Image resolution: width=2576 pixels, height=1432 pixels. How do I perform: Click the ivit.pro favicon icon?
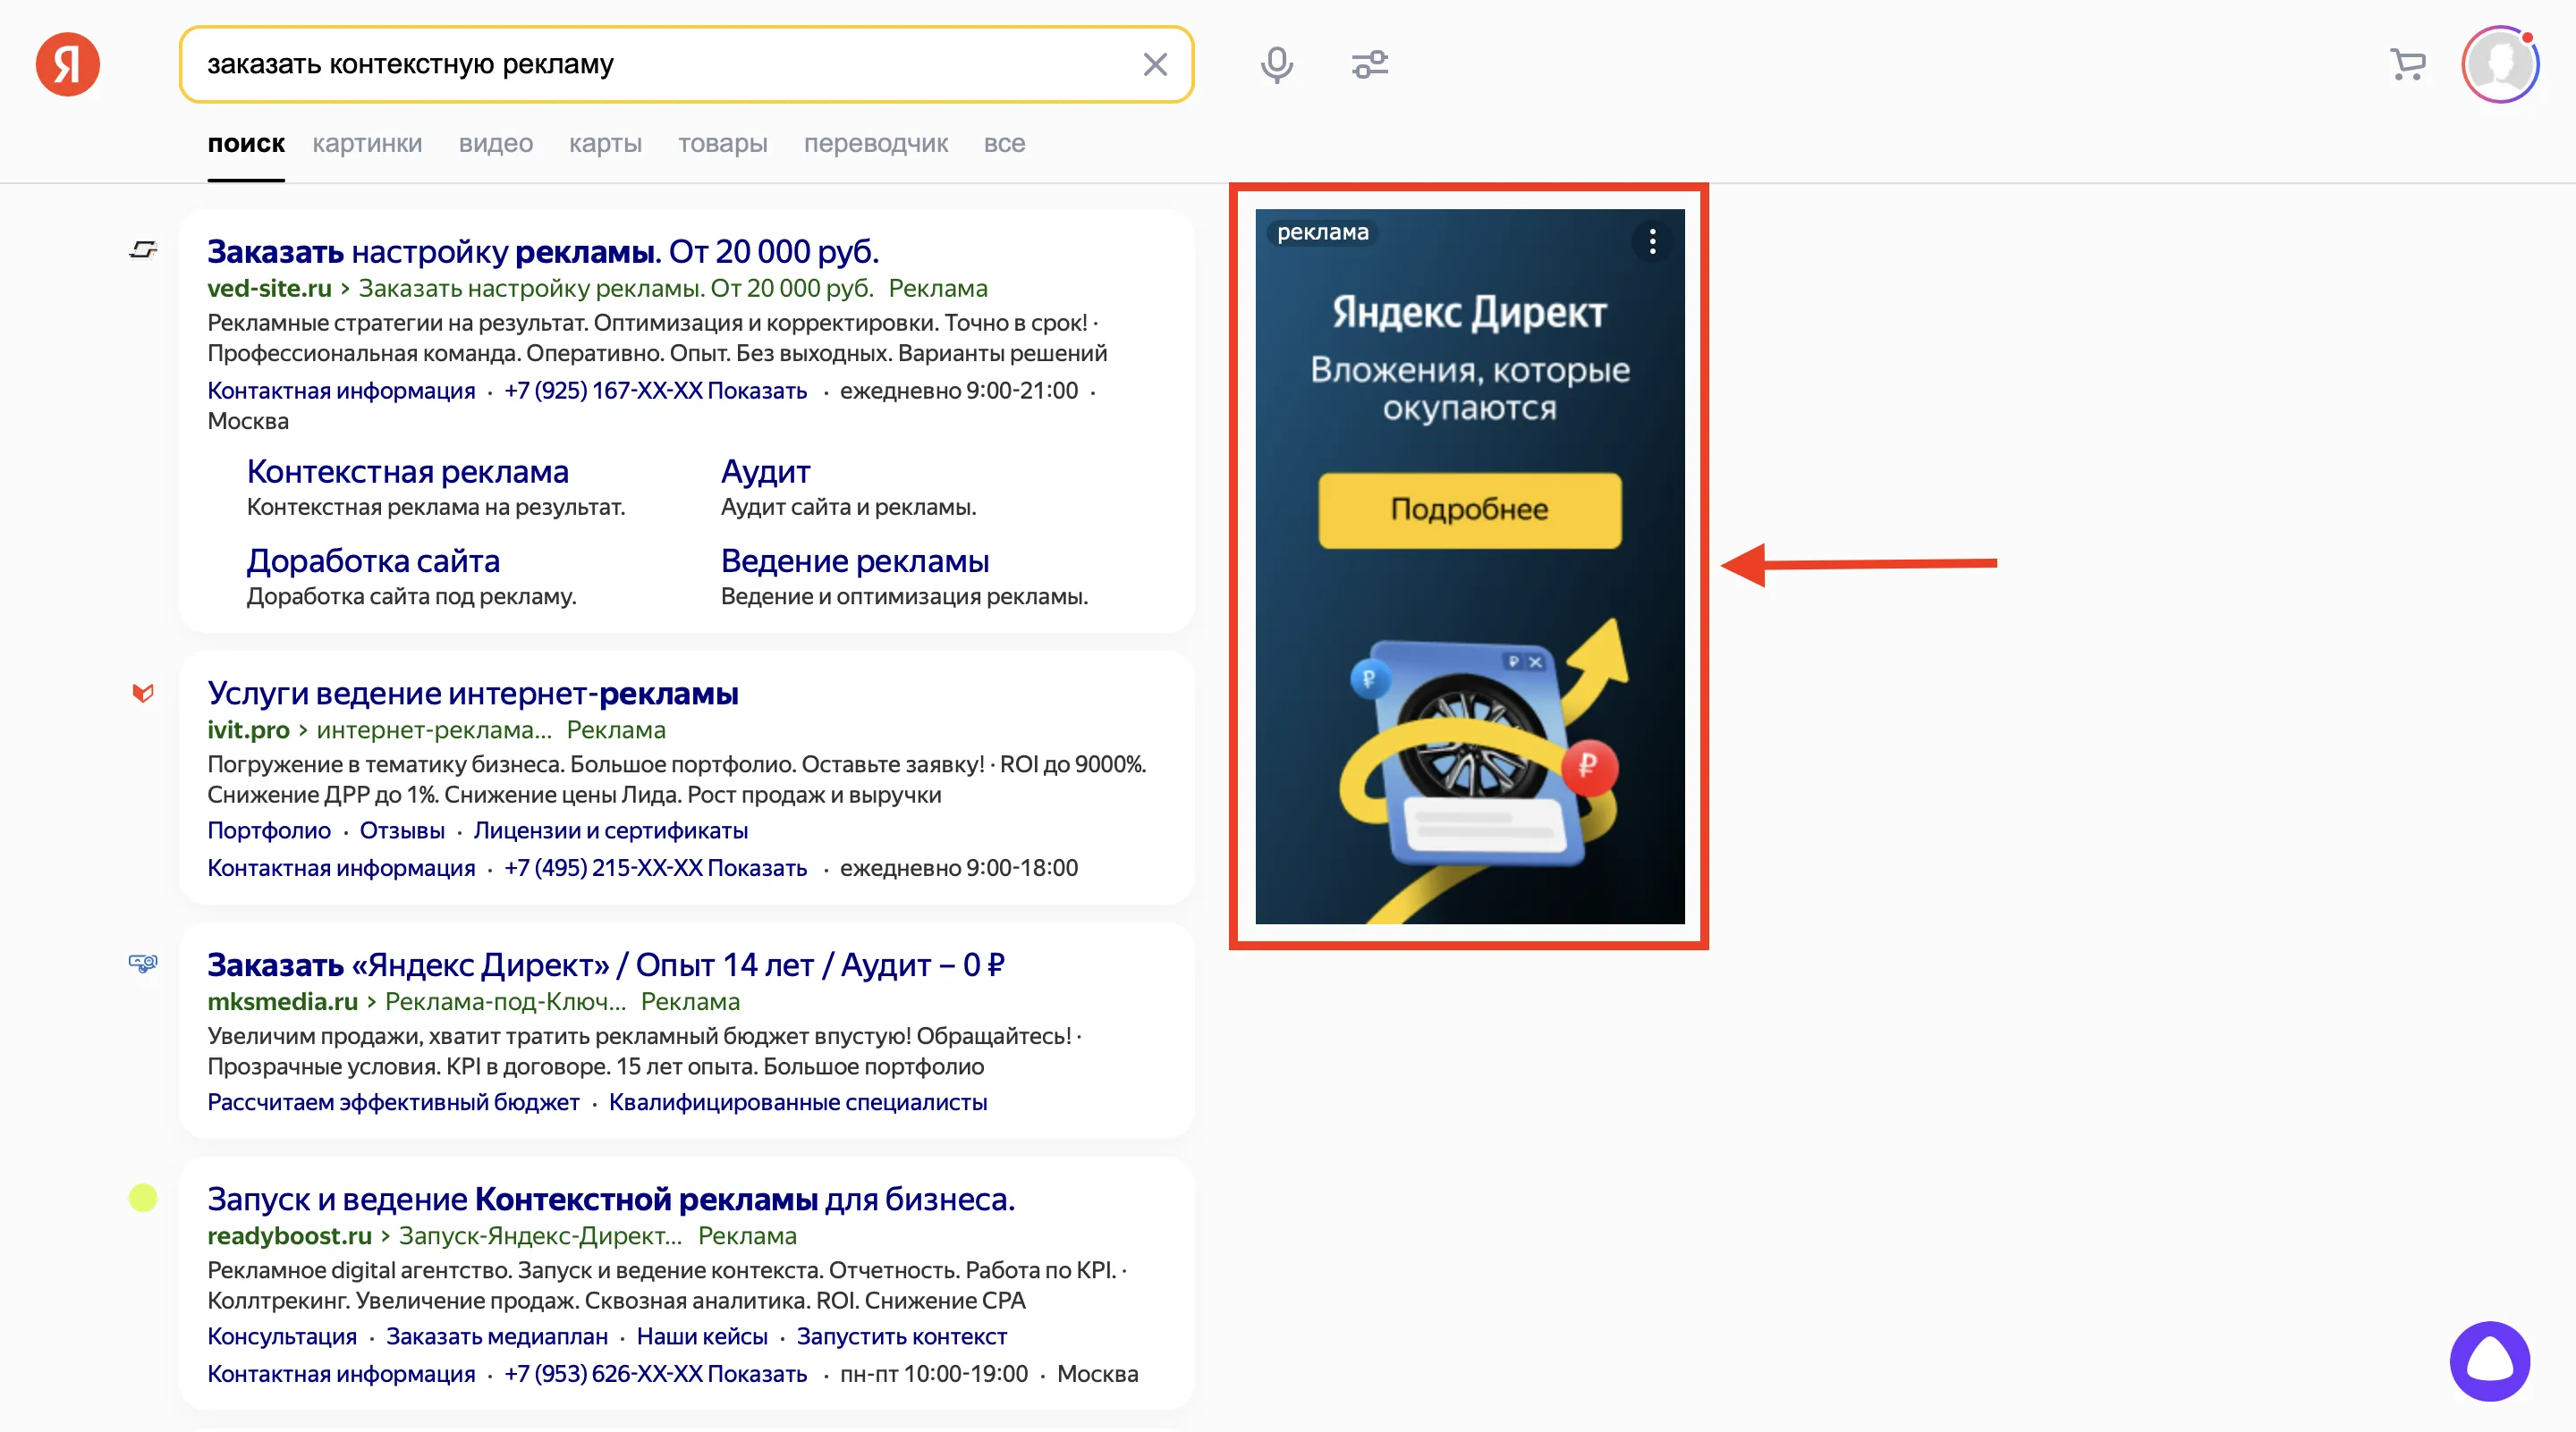[143, 693]
